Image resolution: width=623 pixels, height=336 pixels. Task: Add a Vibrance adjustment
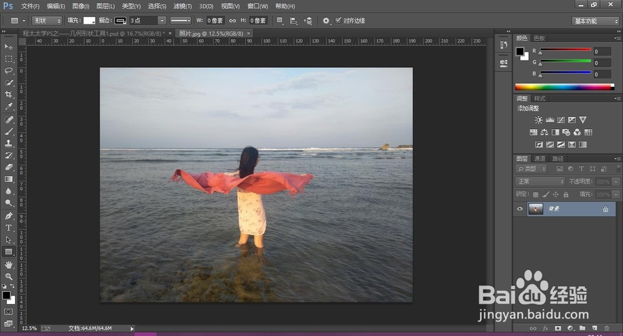583,120
